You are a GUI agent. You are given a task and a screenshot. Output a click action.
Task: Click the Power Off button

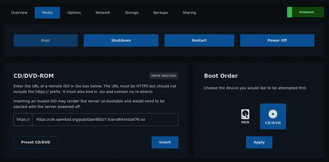tap(277, 40)
